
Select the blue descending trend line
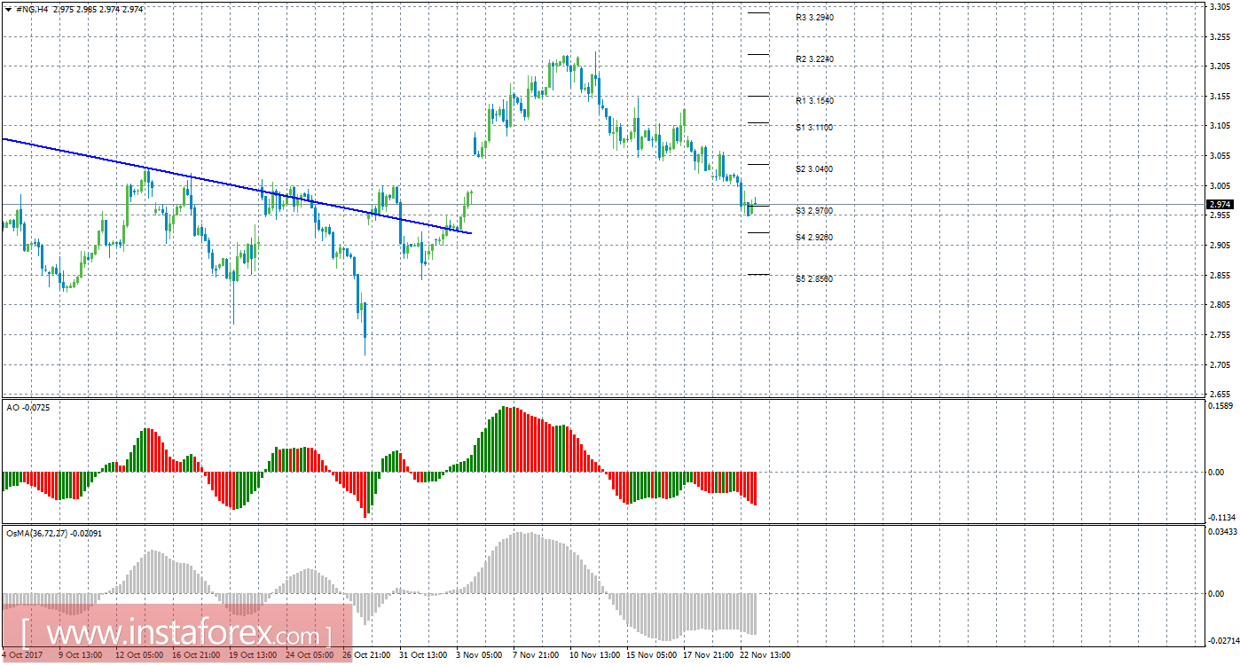(x=222, y=182)
